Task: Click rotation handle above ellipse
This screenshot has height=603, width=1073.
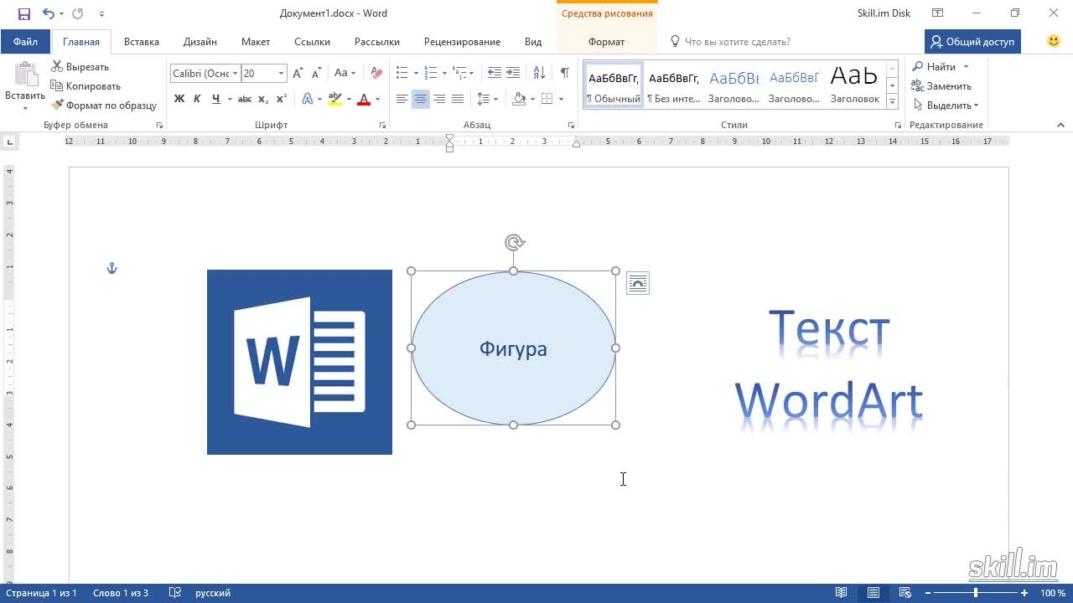Action: tap(514, 243)
